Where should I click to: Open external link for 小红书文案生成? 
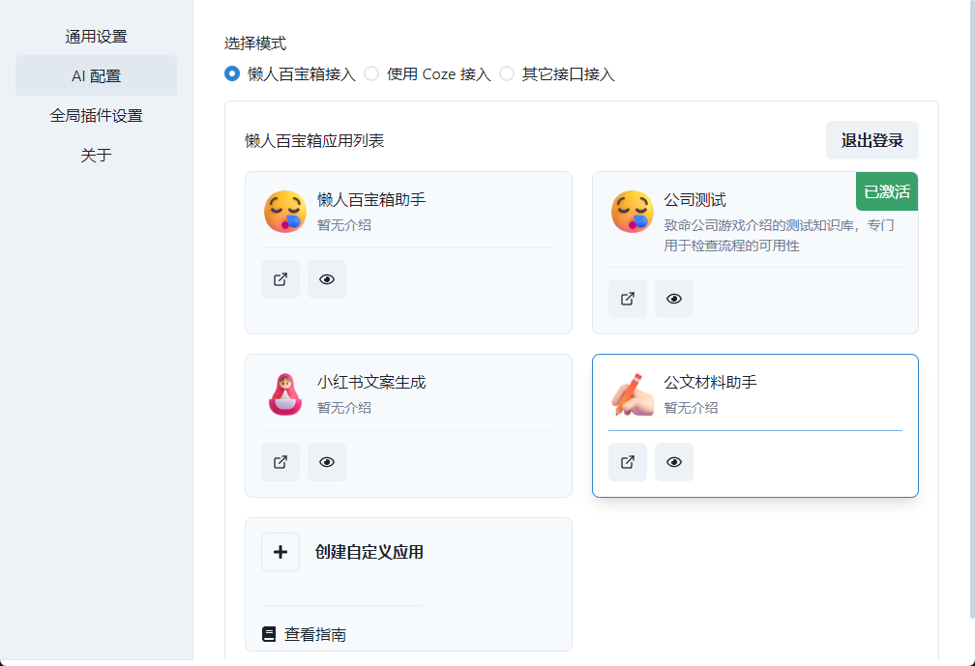click(x=281, y=462)
